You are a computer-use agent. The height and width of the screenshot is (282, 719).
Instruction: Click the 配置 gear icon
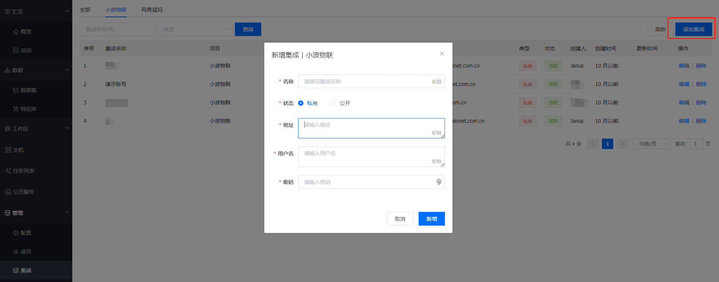[16, 233]
